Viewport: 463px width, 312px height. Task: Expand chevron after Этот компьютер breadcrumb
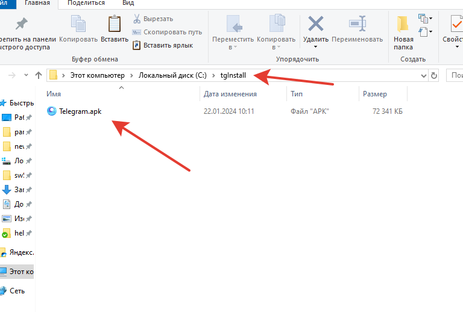click(x=131, y=75)
